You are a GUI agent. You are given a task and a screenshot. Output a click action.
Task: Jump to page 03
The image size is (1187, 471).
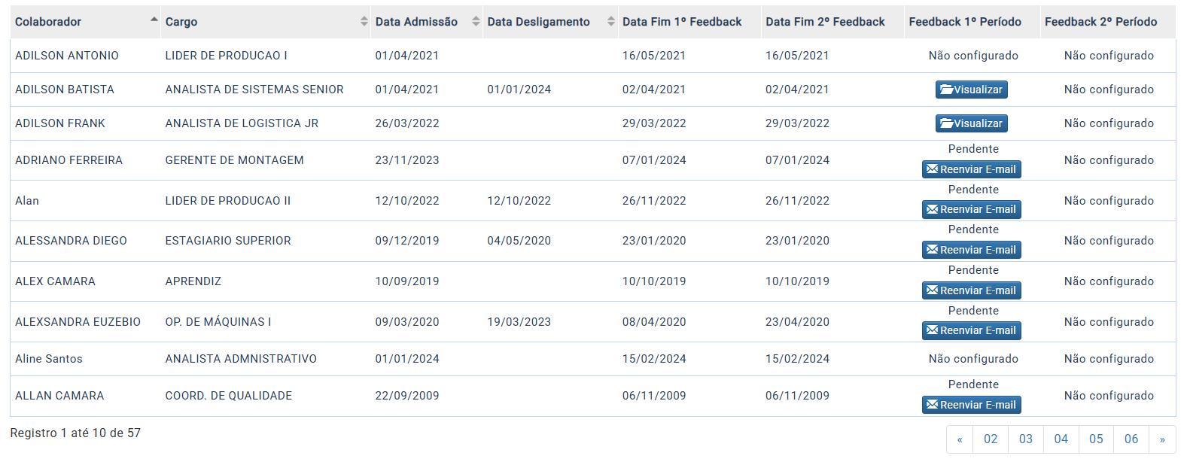pyautogui.click(x=1025, y=439)
